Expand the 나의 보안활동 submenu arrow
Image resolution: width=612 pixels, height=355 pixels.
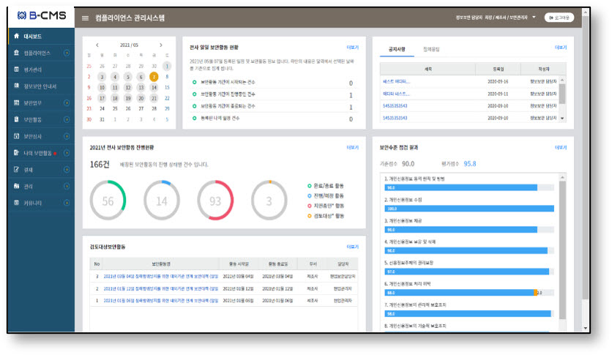tap(67, 153)
